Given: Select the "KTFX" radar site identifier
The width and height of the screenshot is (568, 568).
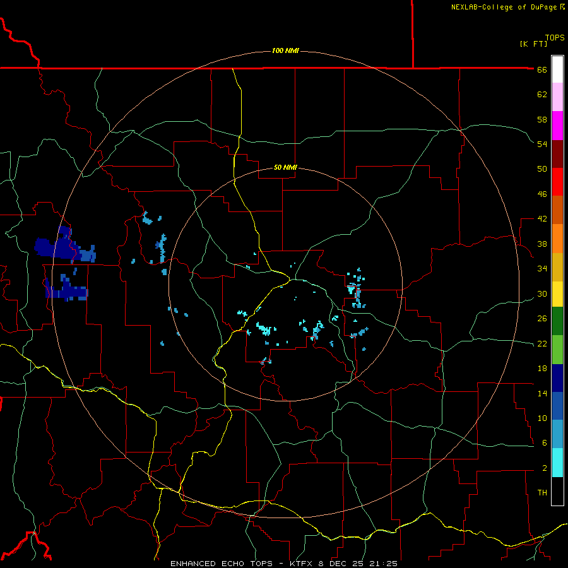Looking at the screenshot, I should point(302,564).
